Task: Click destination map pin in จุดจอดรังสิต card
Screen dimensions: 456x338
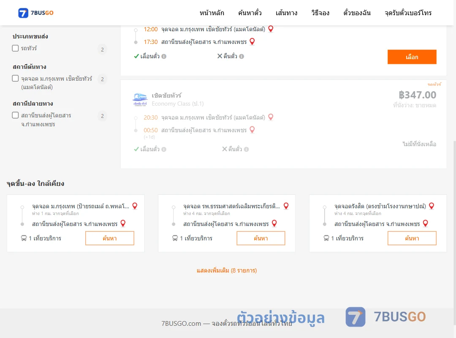Action: point(426,224)
